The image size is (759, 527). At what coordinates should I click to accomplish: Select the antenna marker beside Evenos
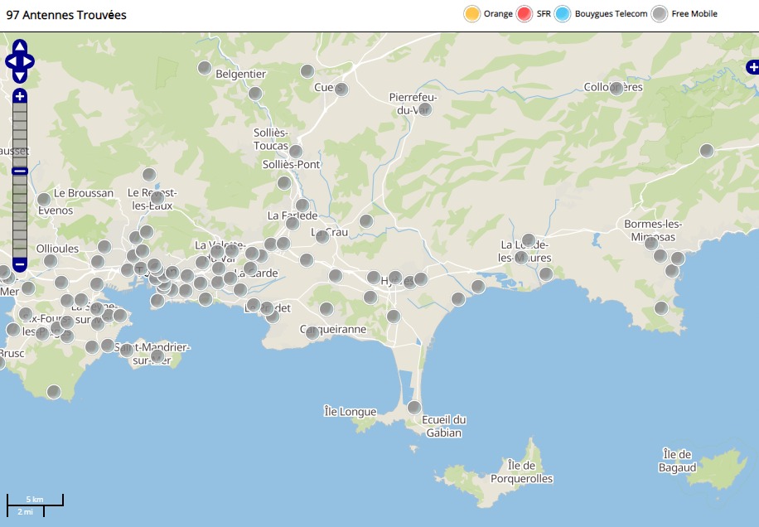(x=44, y=200)
